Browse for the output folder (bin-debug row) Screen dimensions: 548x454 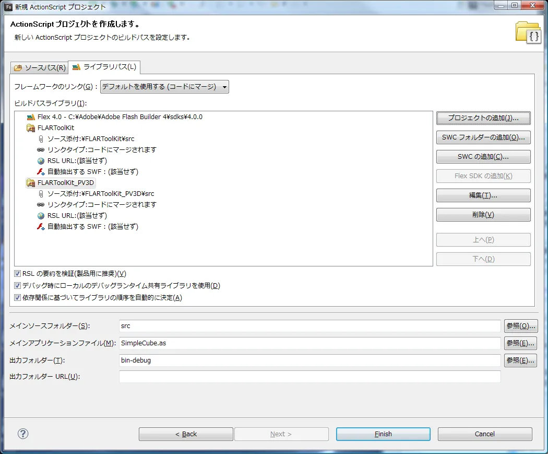521,360
